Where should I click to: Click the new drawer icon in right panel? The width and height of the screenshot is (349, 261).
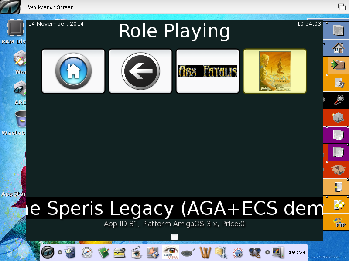339,117
